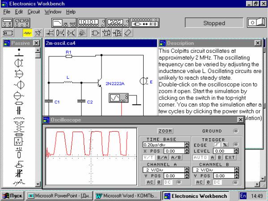Image resolution: width=268 pixels, height=201 pixels.
Task: Open the Bode plotter instrument
Action: pos(64,23)
